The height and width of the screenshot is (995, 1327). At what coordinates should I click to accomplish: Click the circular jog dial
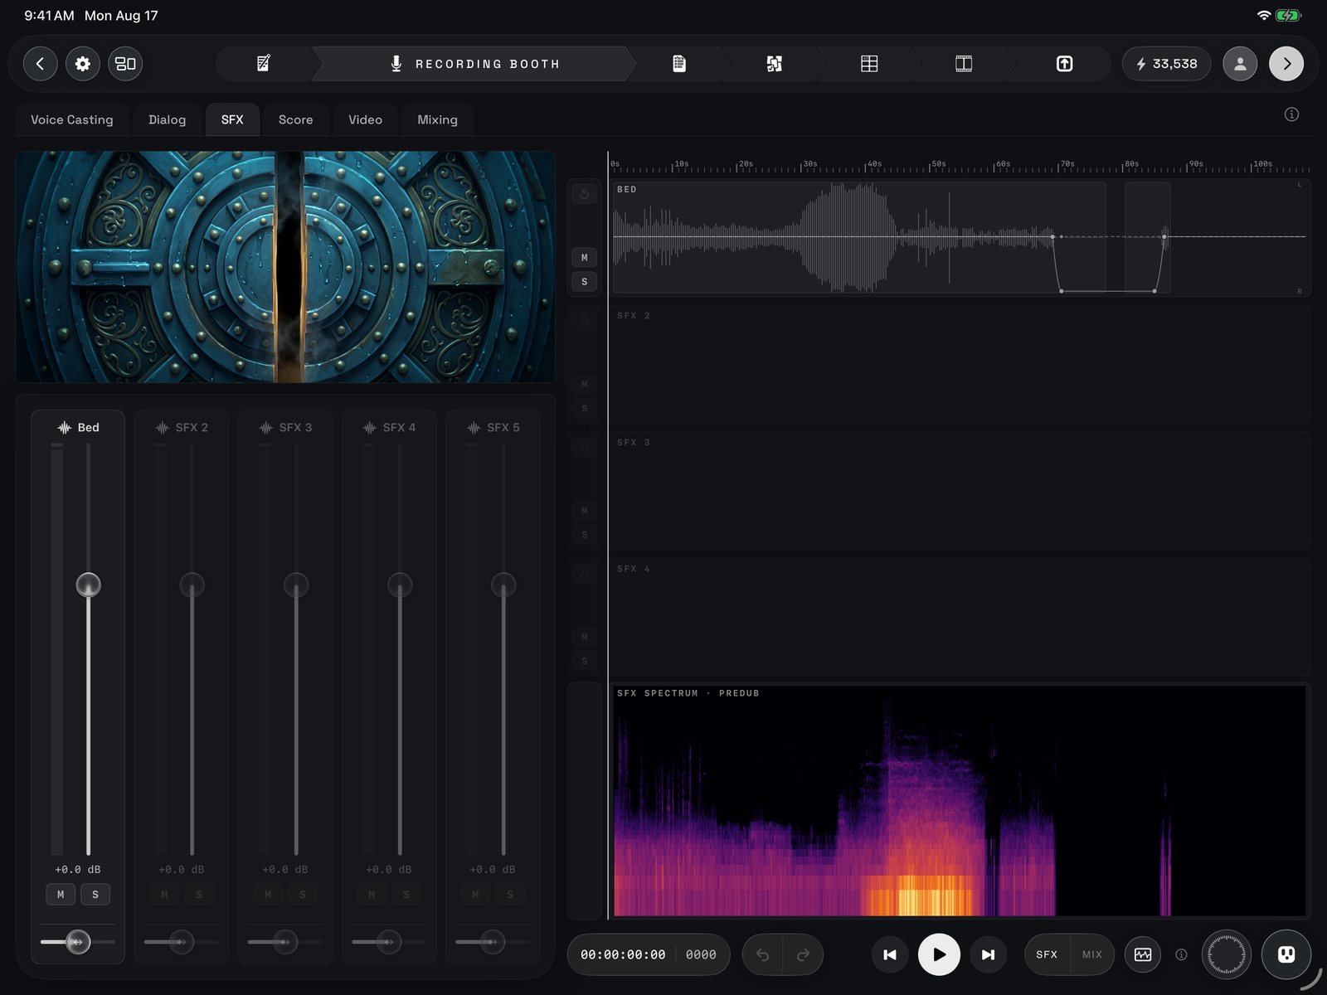(x=1226, y=955)
